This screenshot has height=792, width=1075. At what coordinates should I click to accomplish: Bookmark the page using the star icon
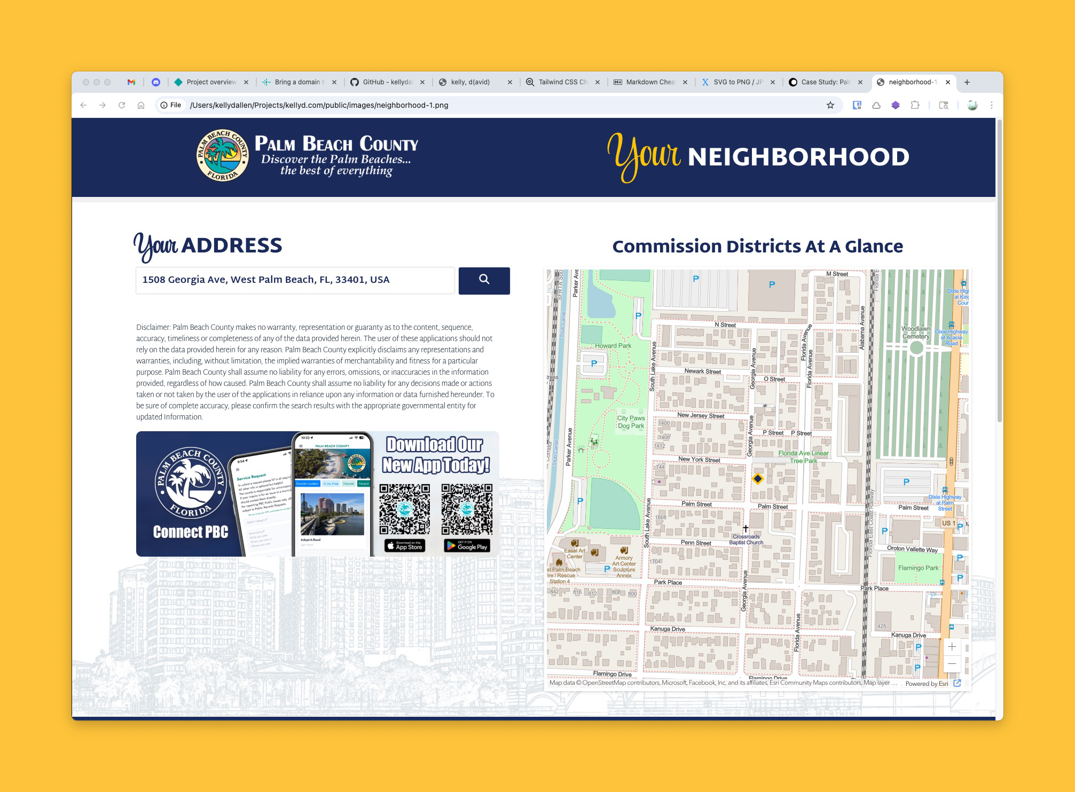831,105
